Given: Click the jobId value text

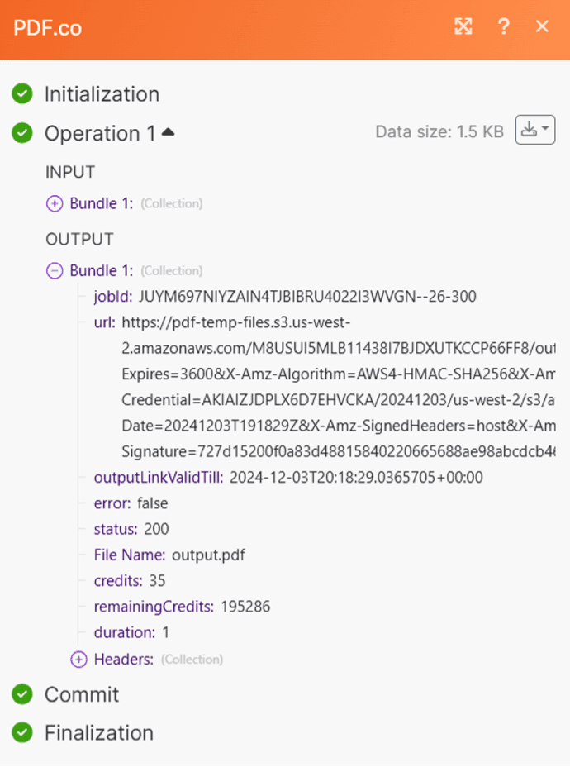Looking at the screenshot, I should tap(307, 296).
